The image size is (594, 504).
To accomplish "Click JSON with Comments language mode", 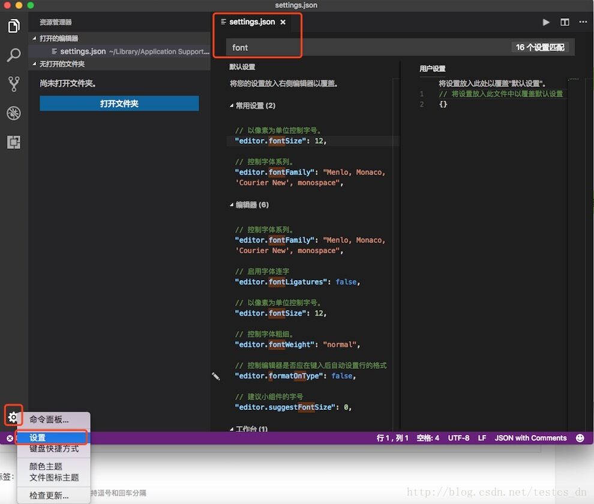I will (x=530, y=438).
